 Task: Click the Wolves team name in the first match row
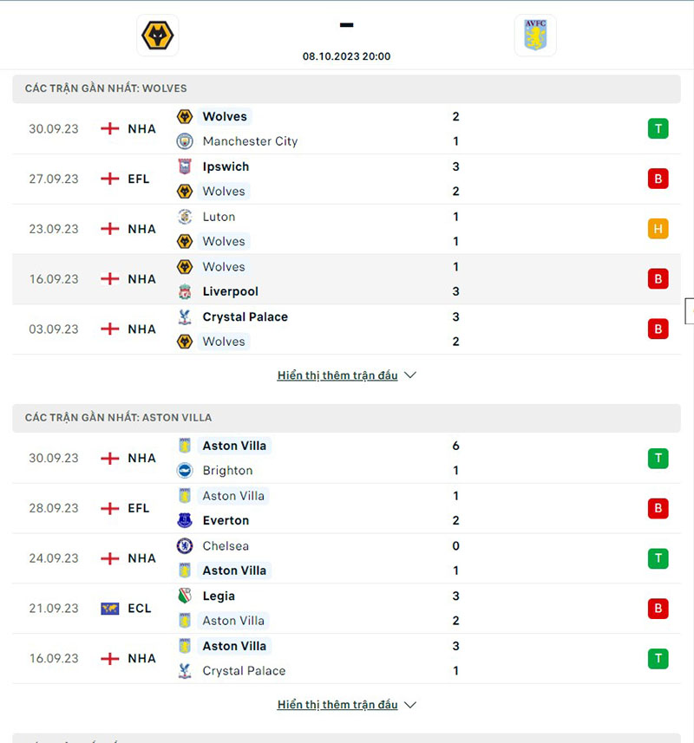point(224,116)
